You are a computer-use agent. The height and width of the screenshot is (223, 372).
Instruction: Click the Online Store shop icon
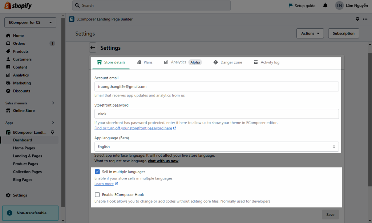coord(8,111)
